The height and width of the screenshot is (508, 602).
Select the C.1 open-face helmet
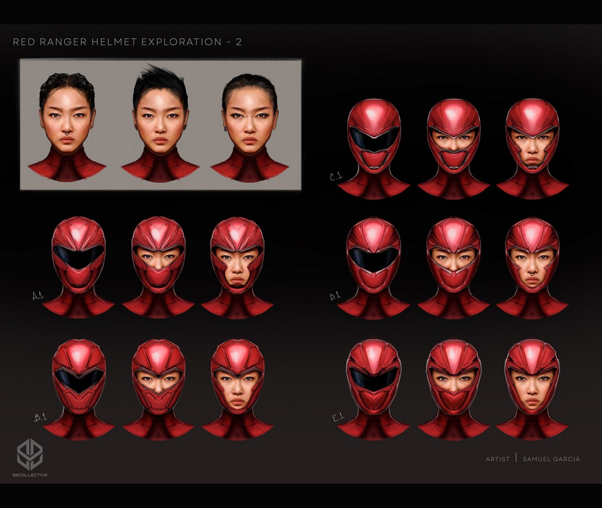point(533,149)
